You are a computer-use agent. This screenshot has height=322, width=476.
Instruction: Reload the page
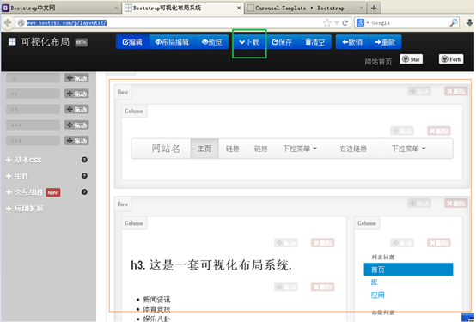coord(345,23)
